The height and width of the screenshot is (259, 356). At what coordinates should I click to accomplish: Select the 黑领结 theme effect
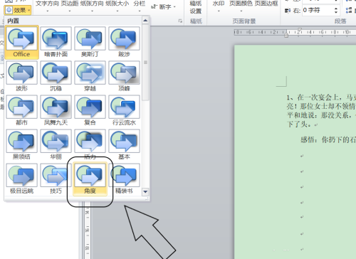21,144
